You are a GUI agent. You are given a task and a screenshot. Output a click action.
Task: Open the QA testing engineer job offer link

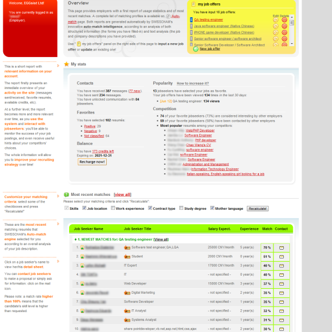point(209,20)
